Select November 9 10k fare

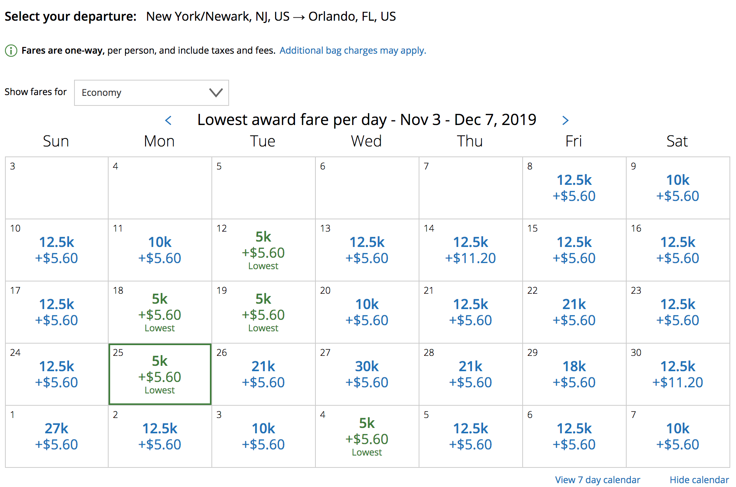click(x=678, y=188)
